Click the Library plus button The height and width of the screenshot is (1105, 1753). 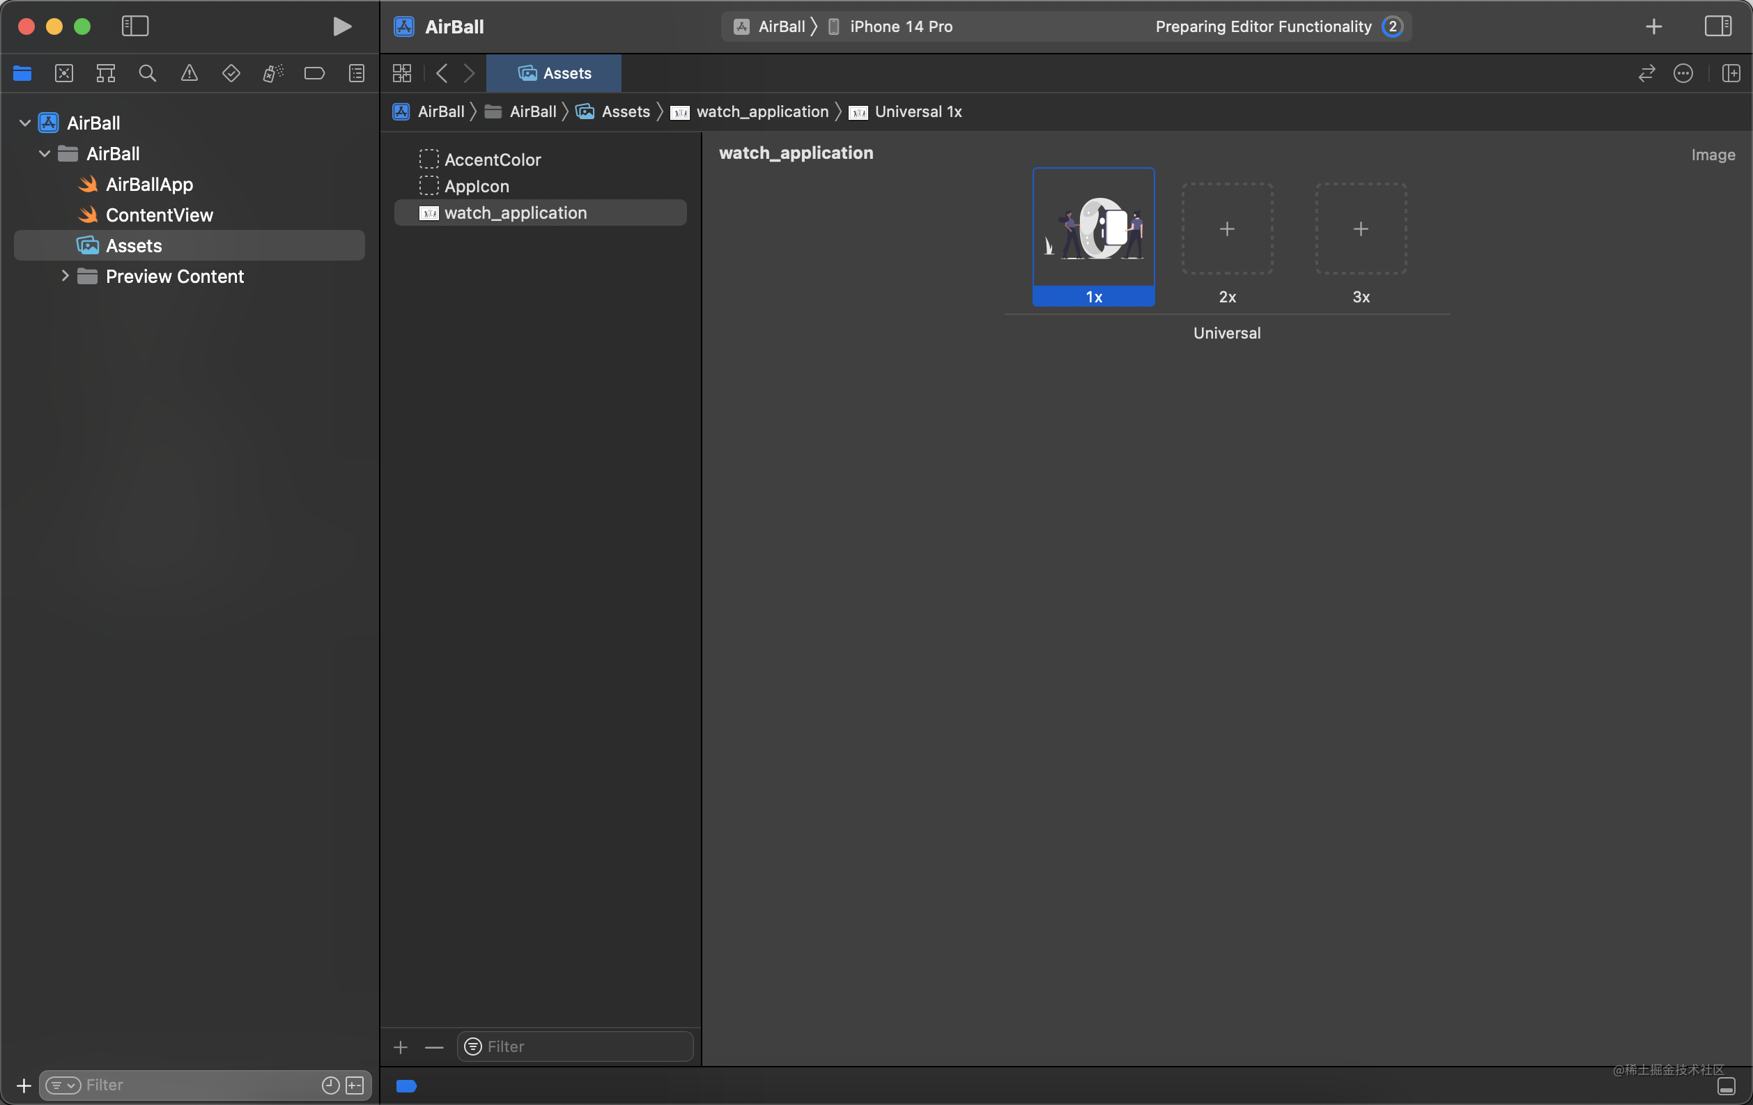click(x=1654, y=26)
